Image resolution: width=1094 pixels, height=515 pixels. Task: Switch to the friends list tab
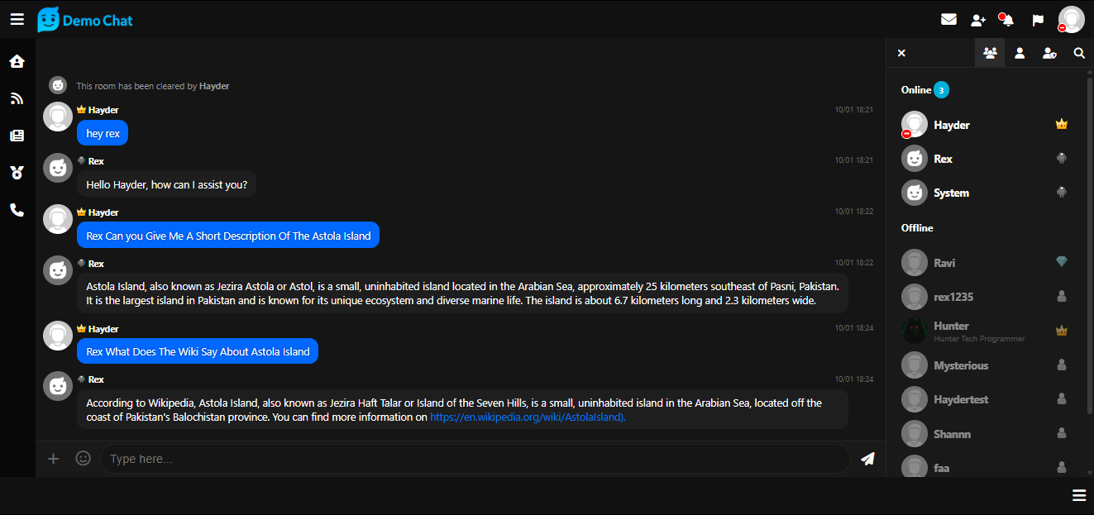1020,53
